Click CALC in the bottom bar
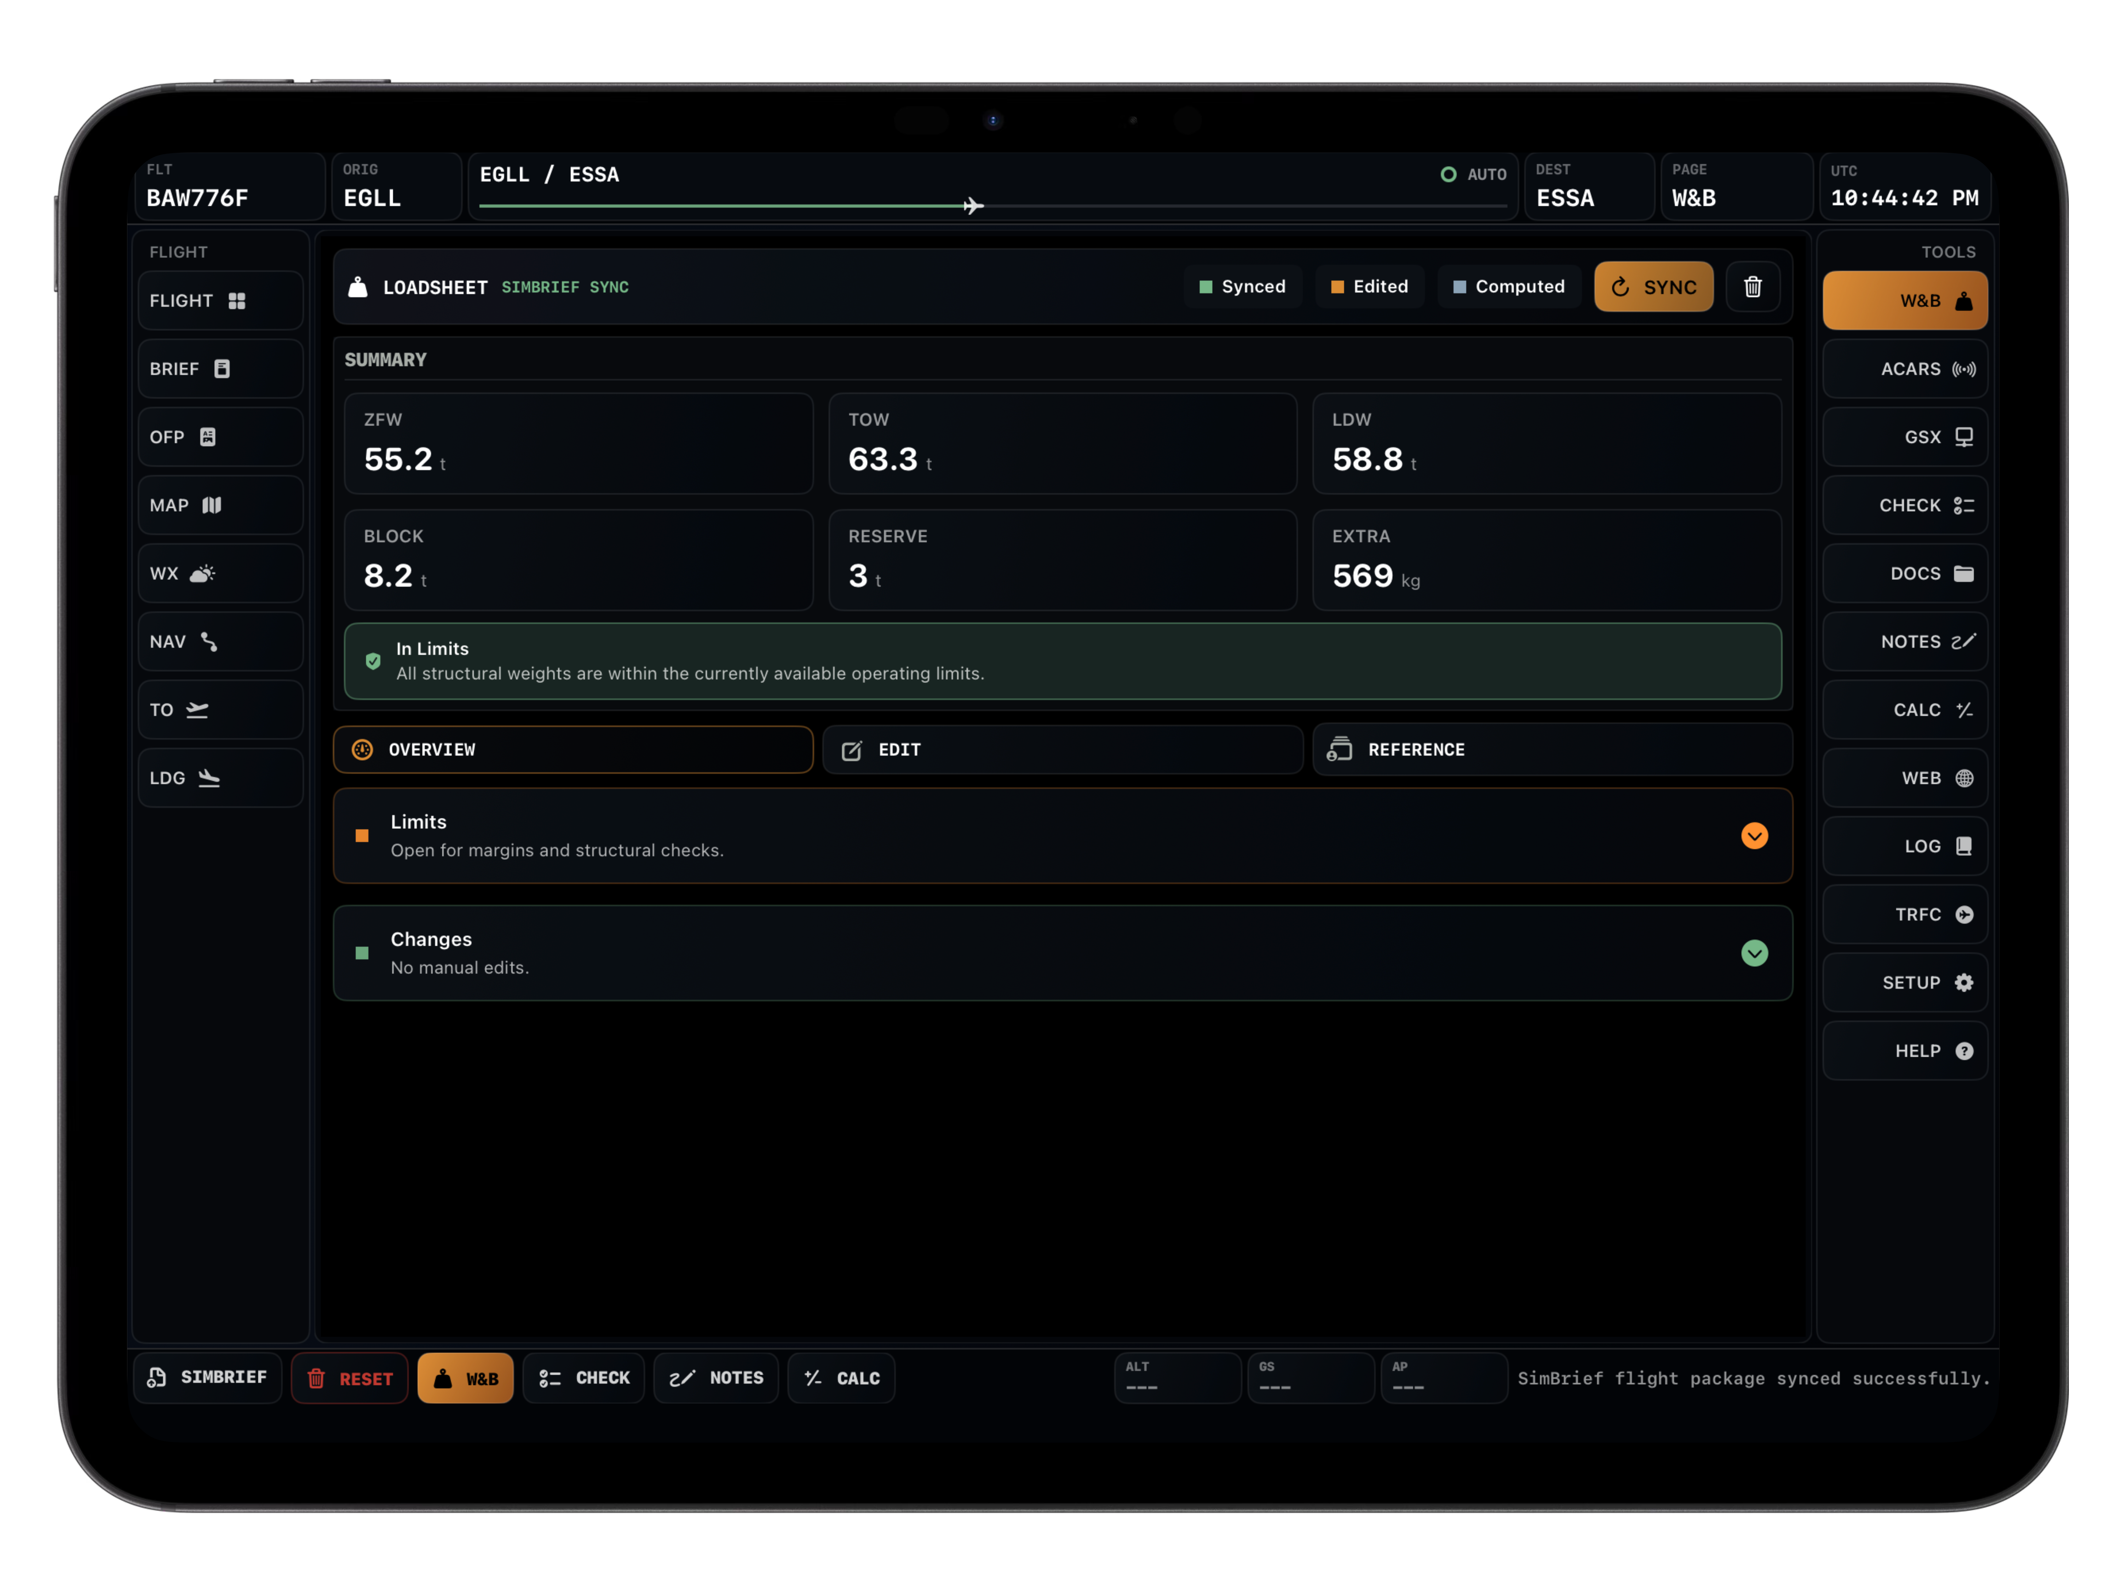 (x=842, y=1378)
